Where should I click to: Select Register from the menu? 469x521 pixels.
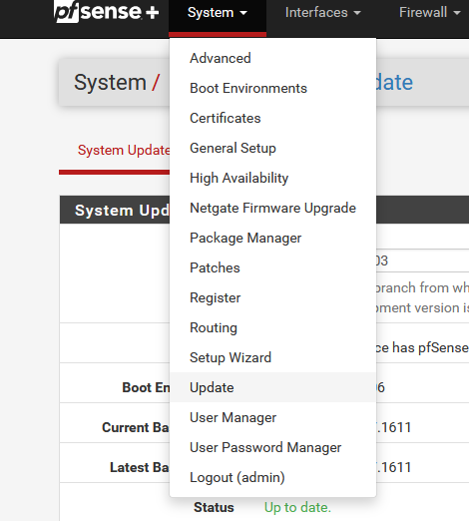[x=272, y=297]
